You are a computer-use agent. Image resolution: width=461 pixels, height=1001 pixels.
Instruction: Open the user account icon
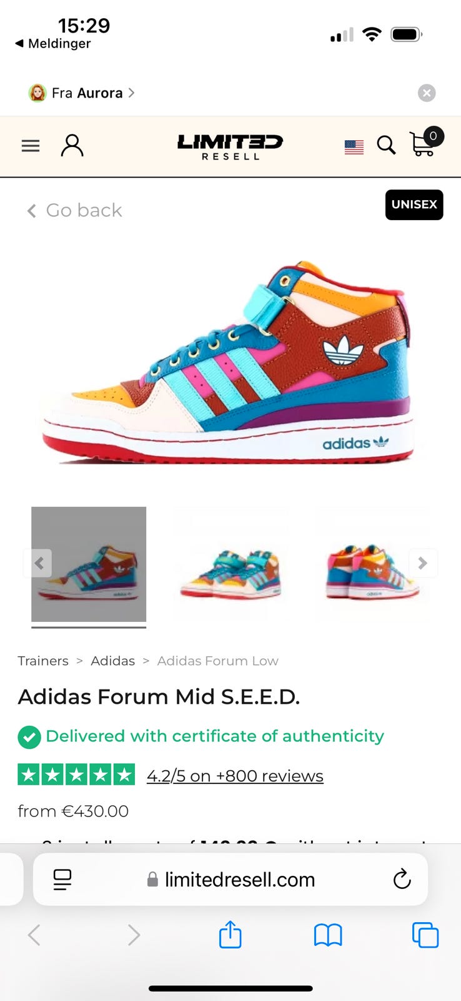tap(72, 145)
